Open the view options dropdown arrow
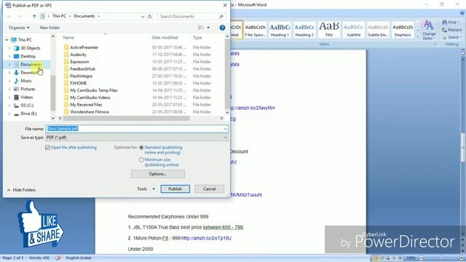466x262 pixels. [x=208, y=28]
